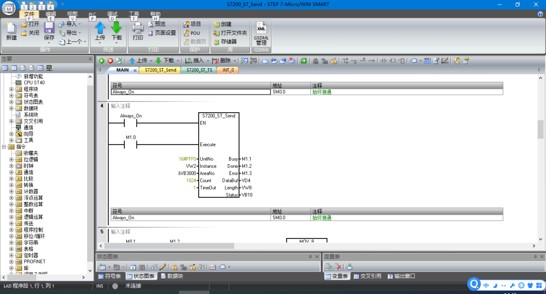Click the key icon in editor toolbar

coord(457,61)
